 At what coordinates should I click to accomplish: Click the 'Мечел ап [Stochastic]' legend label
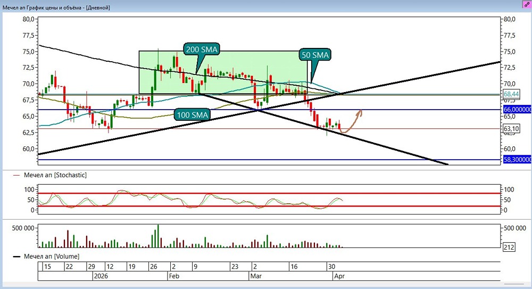55,175
